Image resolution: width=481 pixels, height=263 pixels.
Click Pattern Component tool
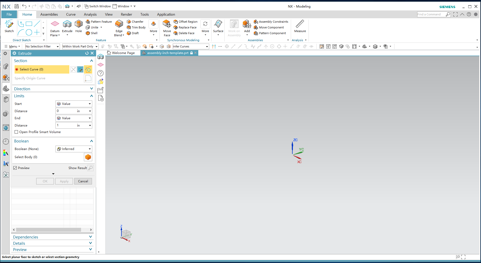(270, 33)
